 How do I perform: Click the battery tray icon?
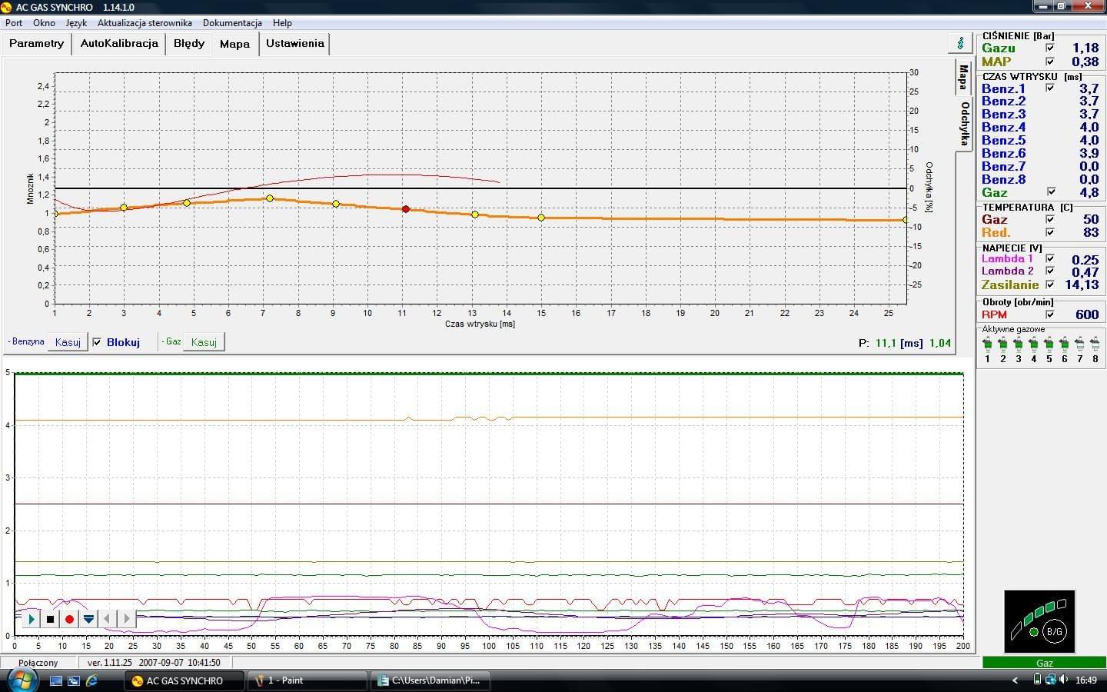click(x=1037, y=680)
